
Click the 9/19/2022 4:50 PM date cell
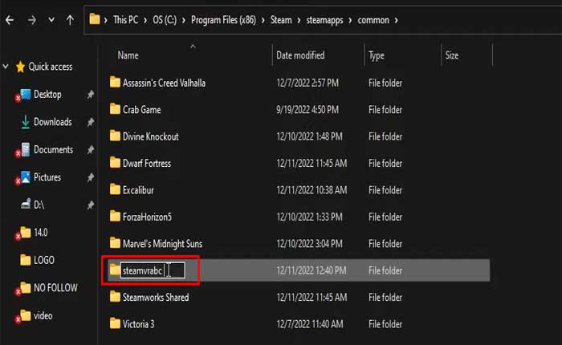click(307, 110)
